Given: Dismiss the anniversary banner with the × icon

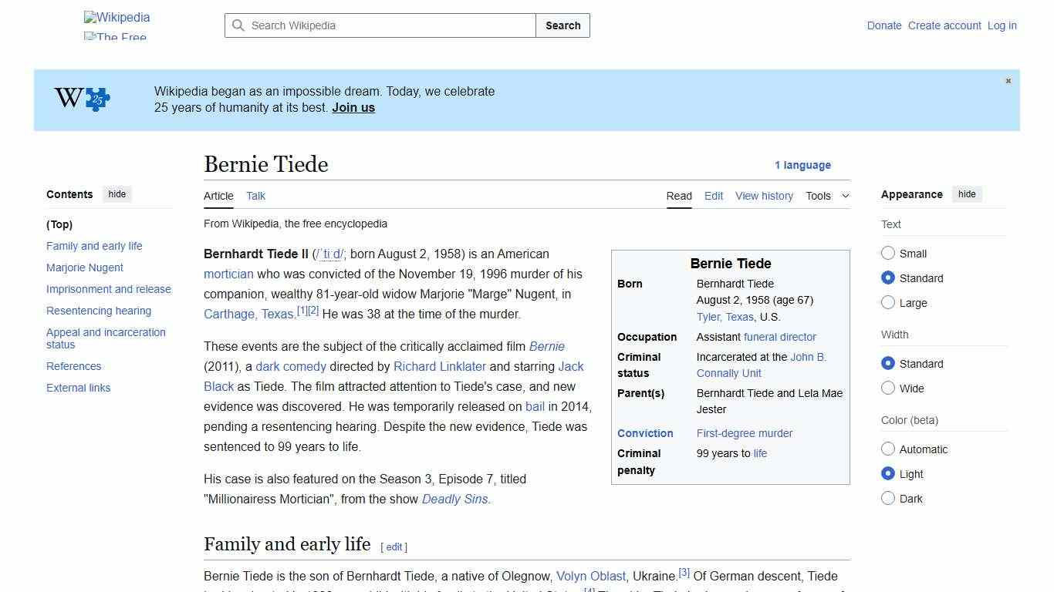Looking at the screenshot, I should click(1008, 80).
